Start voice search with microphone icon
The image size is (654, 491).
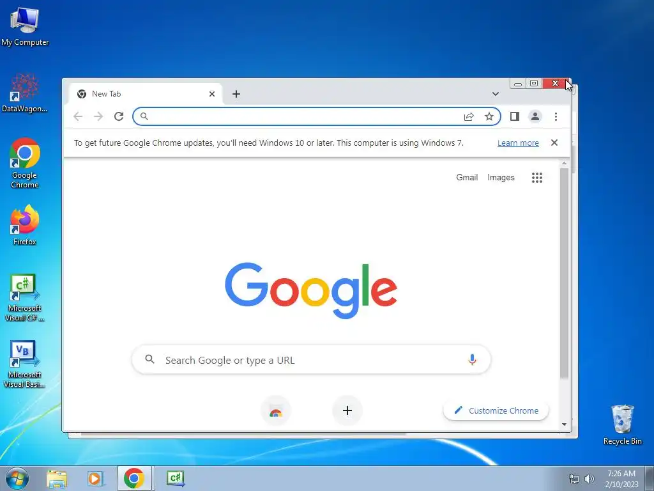[472, 359]
